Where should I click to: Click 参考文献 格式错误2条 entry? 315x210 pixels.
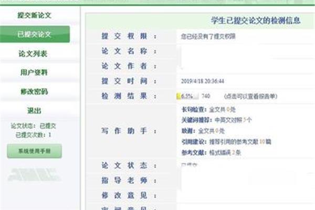click(211, 153)
